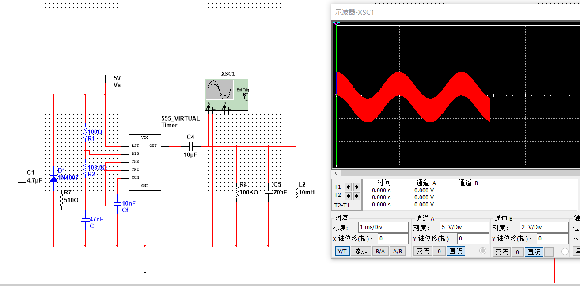
Task: Select the 555 timer chip body
Action: 144,162
